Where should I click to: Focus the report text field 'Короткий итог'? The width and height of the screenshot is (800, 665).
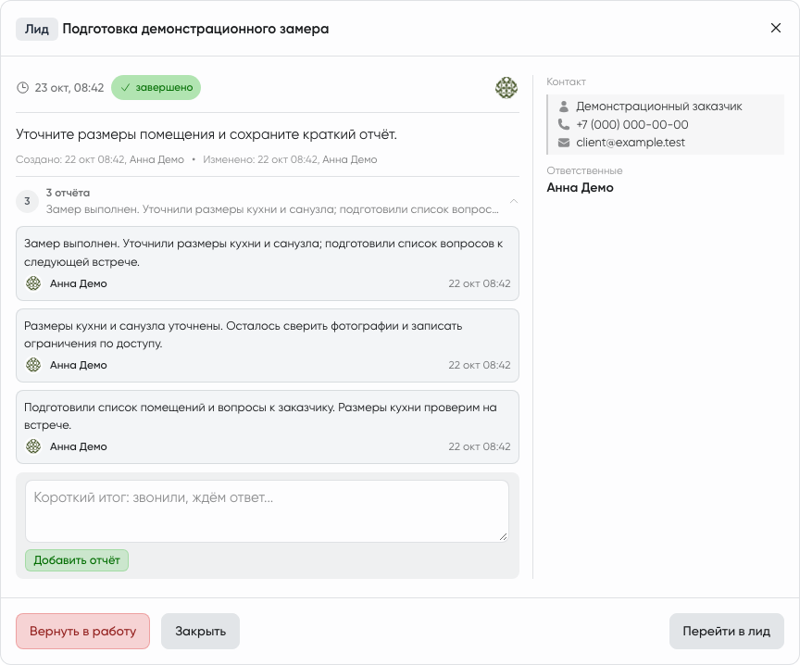(267, 511)
